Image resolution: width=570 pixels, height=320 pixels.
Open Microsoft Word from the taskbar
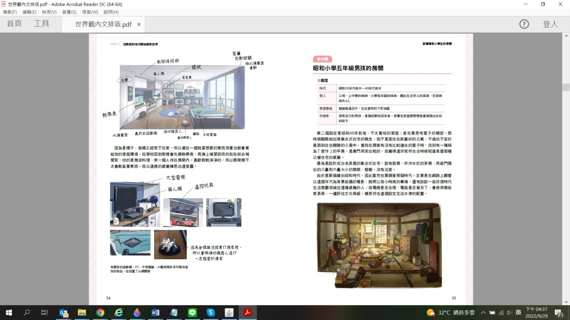[x=155, y=313]
